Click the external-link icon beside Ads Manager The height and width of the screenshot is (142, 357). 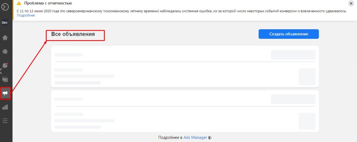point(210,138)
